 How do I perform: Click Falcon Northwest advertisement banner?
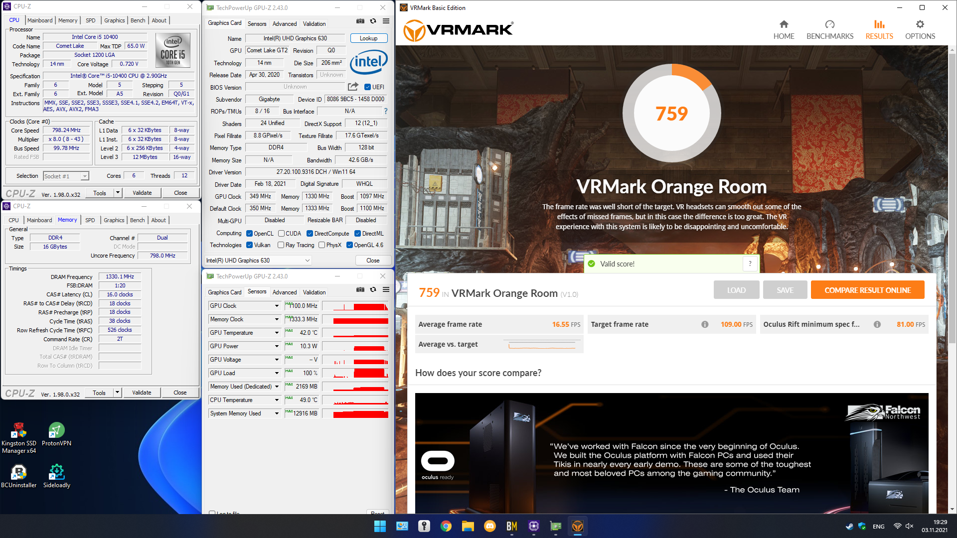click(671, 453)
